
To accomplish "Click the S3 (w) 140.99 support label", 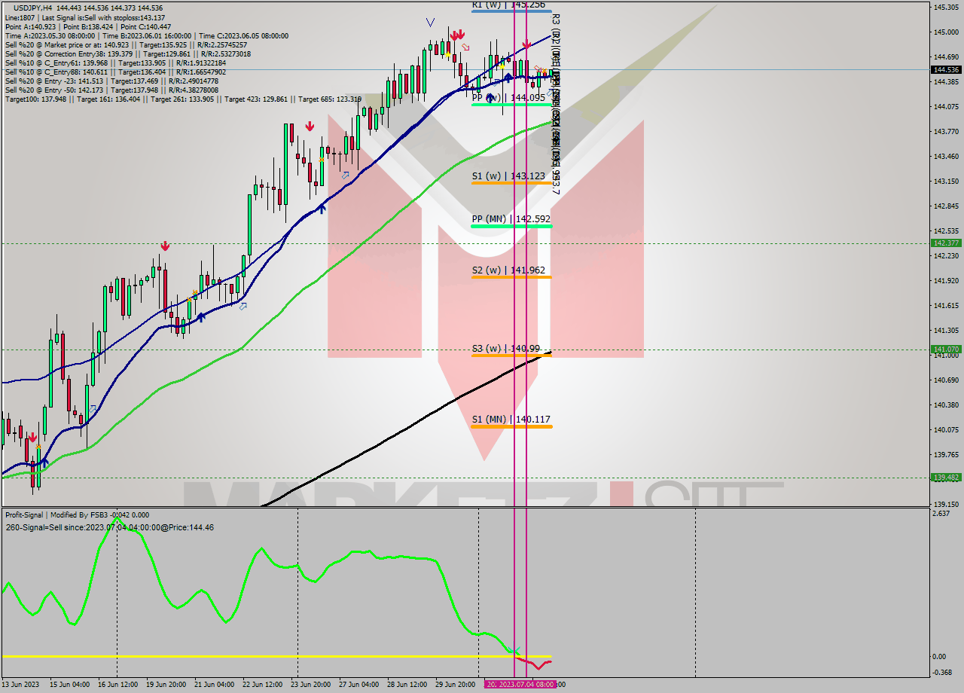I will pyautogui.click(x=506, y=348).
